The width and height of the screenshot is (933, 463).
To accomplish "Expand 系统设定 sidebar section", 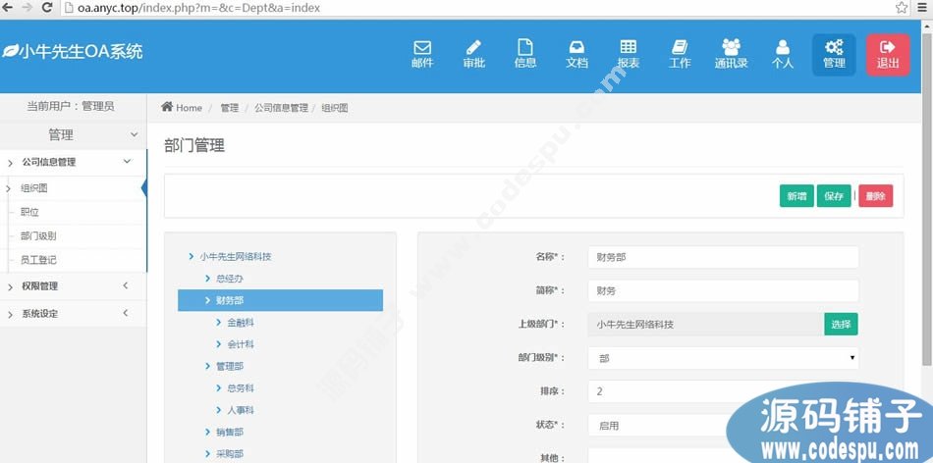I will tap(73, 313).
